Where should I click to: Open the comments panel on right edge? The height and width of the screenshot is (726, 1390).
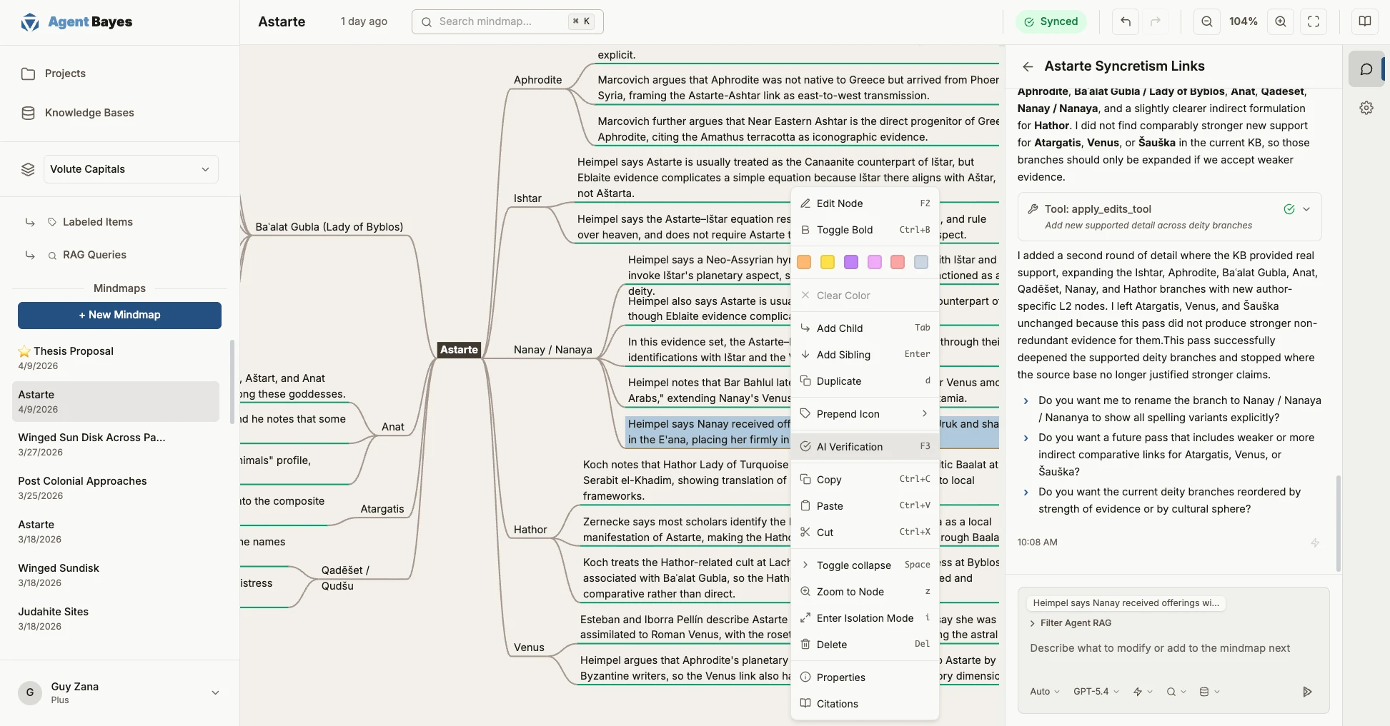(1366, 69)
